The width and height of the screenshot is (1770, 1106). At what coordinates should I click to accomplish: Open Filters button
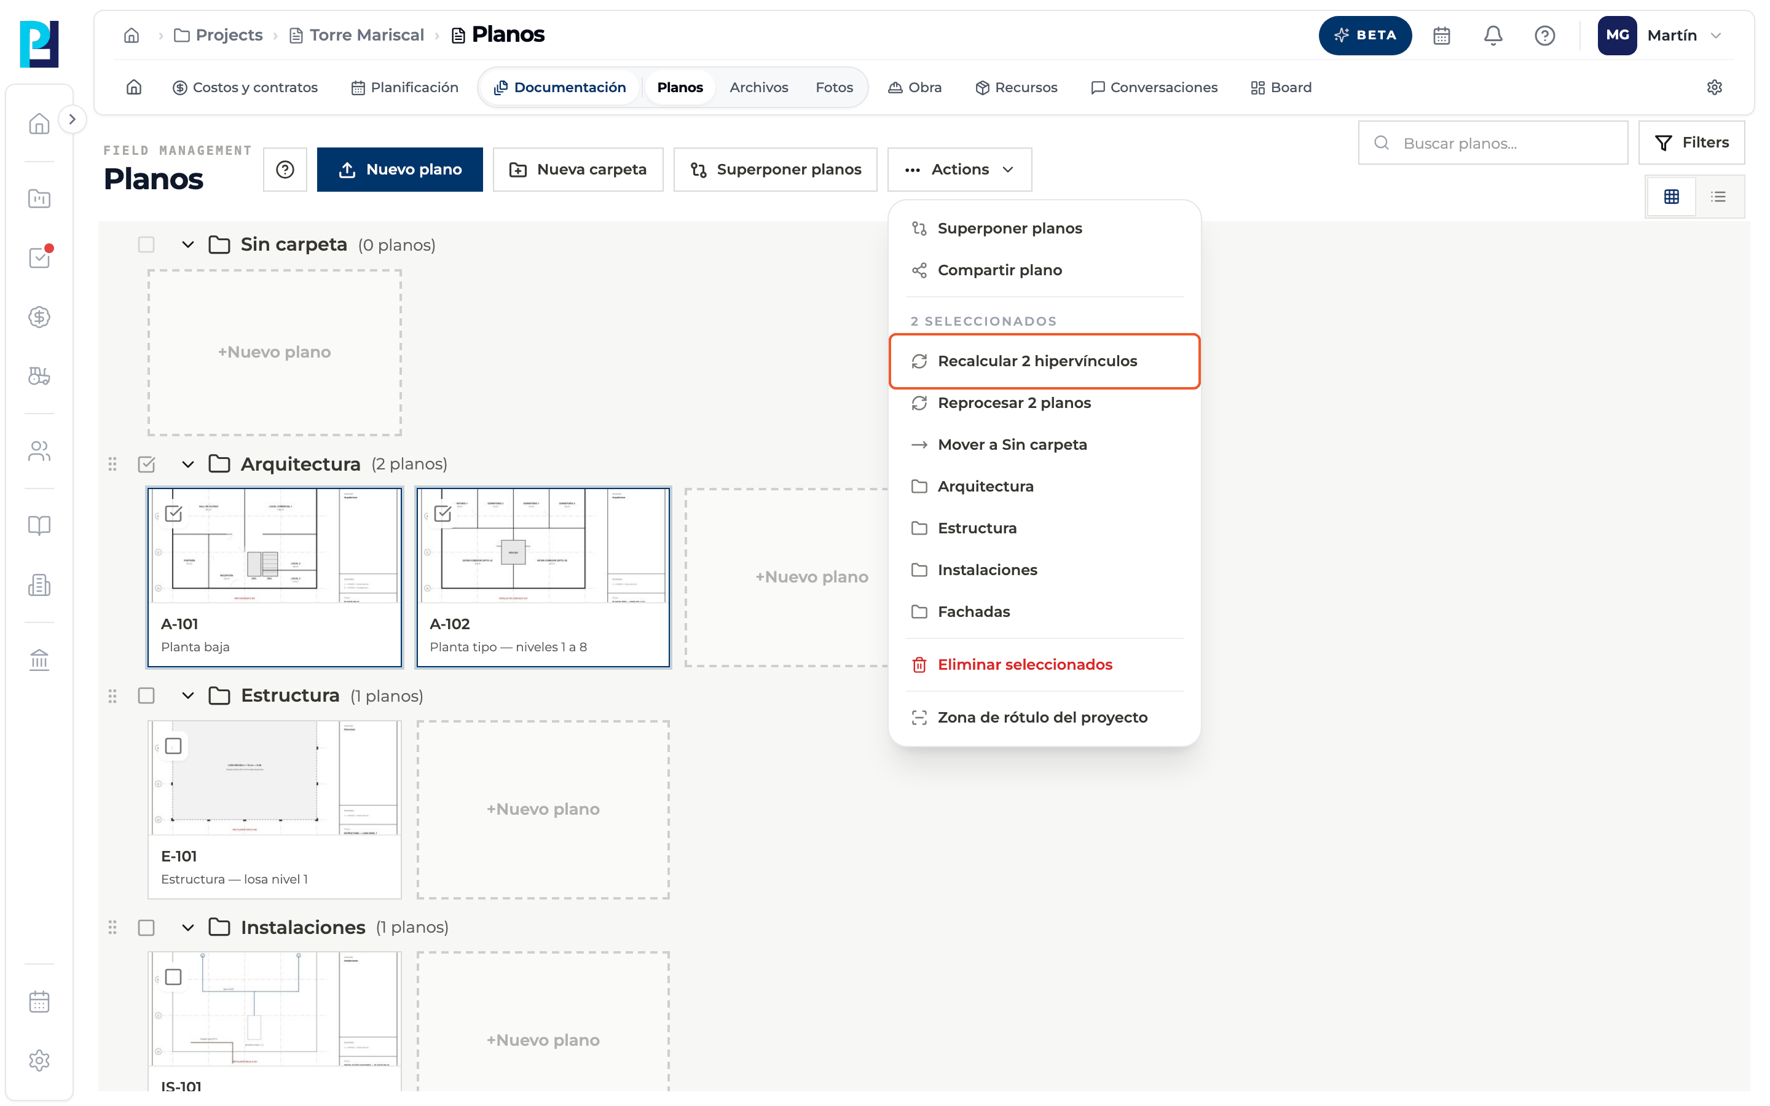pyautogui.click(x=1691, y=143)
